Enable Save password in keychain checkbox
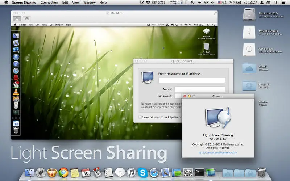 [140, 117]
